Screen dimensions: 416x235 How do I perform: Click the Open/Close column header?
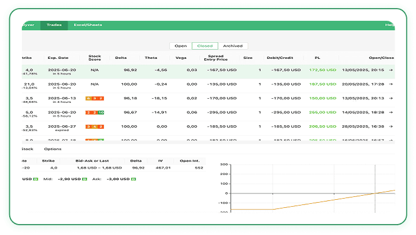[x=381, y=58]
